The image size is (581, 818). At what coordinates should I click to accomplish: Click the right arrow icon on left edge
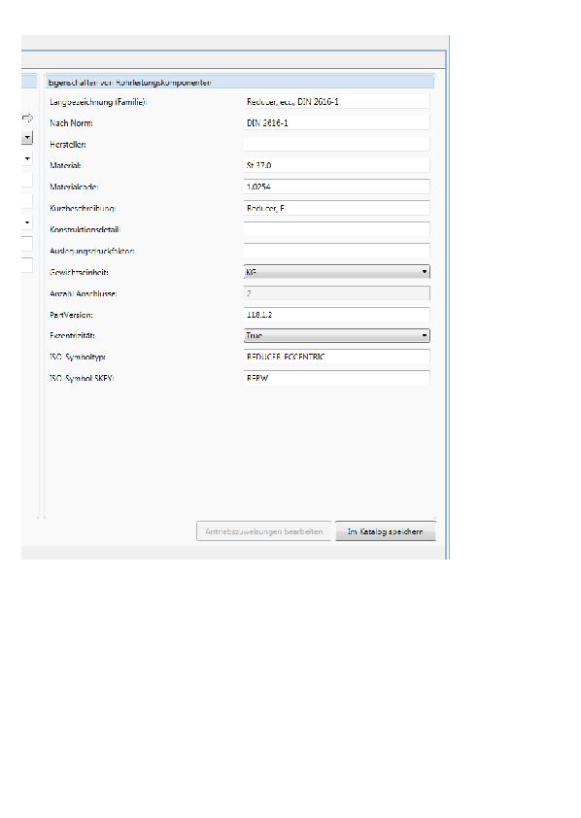pyautogui.click(x=27, y=118)
